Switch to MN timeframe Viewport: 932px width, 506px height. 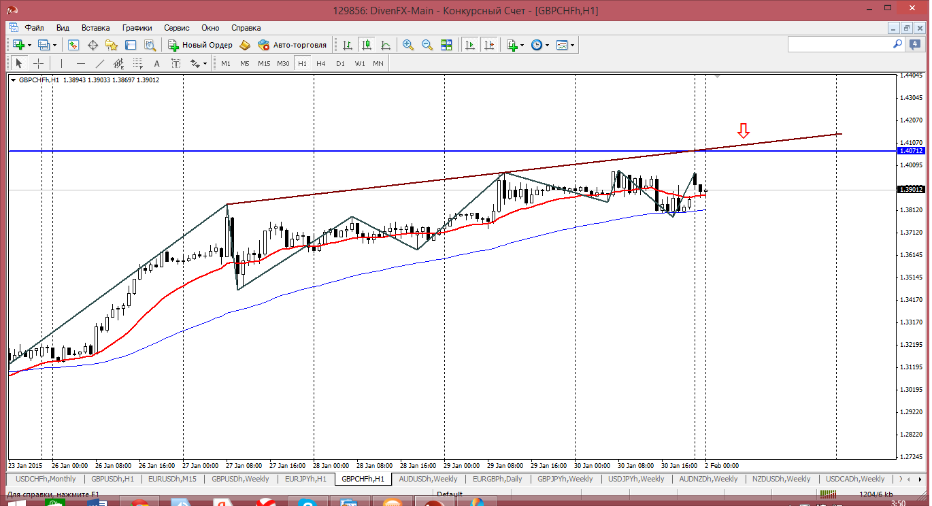(378, 63)
